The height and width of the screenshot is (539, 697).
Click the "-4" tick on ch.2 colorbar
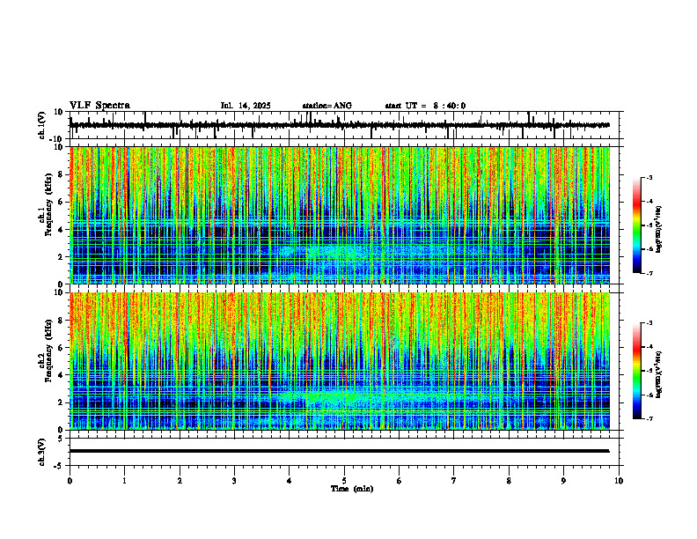coord(649,347)
